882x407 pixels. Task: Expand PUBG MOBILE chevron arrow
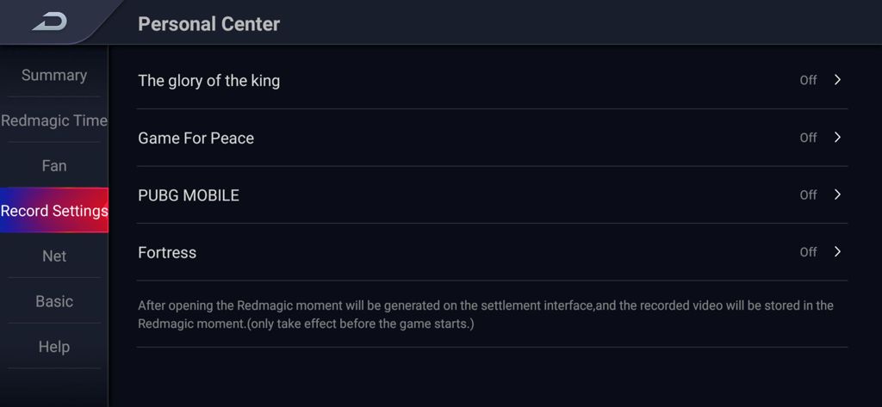837,194
